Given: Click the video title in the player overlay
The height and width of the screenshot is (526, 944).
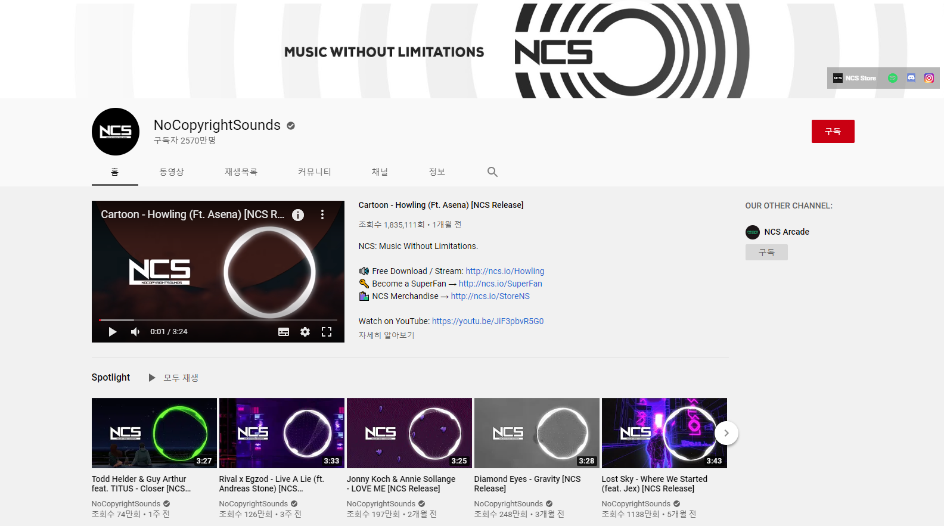Looking at the screenshot, I should pos(192,214).
